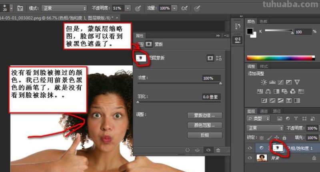Enable airbrush build-up mode icon

click(184, 8)
